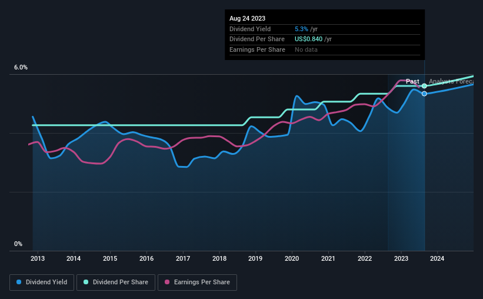Click the teal Dividend Per Share data point marker
This screenshot has height=299, width=483.
click(424, 86)
